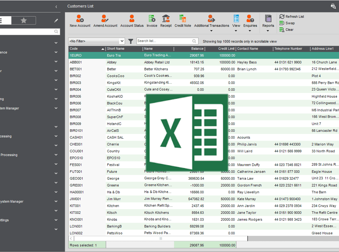Select the CASH01 row
Viewport: 339px width, 252px height.
(x=204, y=137)
